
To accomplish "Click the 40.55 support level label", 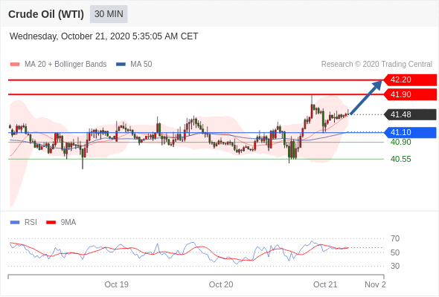I will tap(401, 159).
